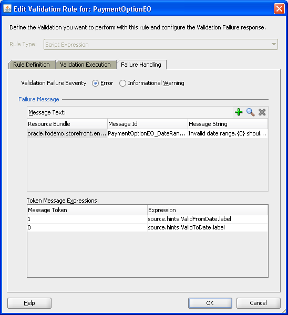Click the Resource Bundle column header
The width and height of the screenshot is (288, 315).
pyautogui.click(x=67, y=124)
